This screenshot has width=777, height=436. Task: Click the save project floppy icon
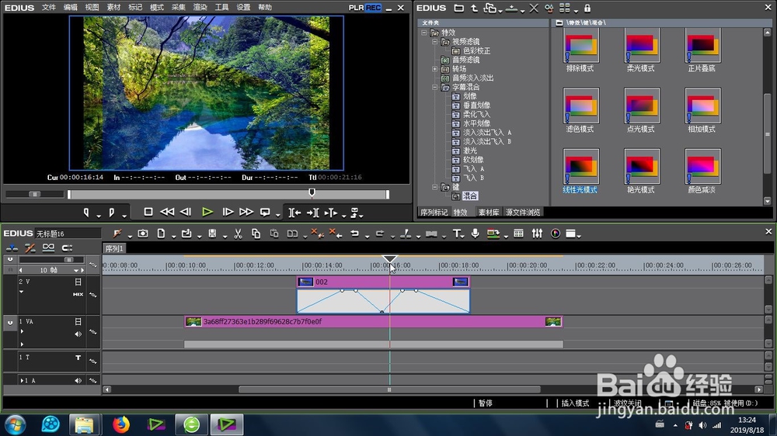[212, 234]
